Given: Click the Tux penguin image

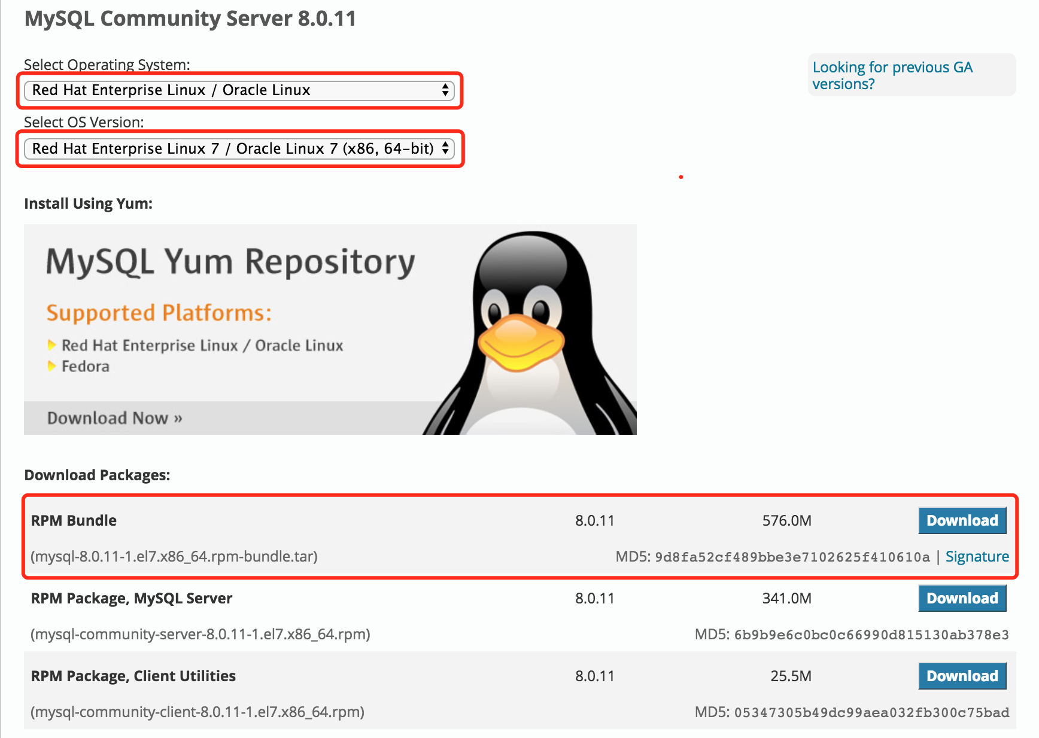Looking at the screenshot, I should click(x=530, y=333).
